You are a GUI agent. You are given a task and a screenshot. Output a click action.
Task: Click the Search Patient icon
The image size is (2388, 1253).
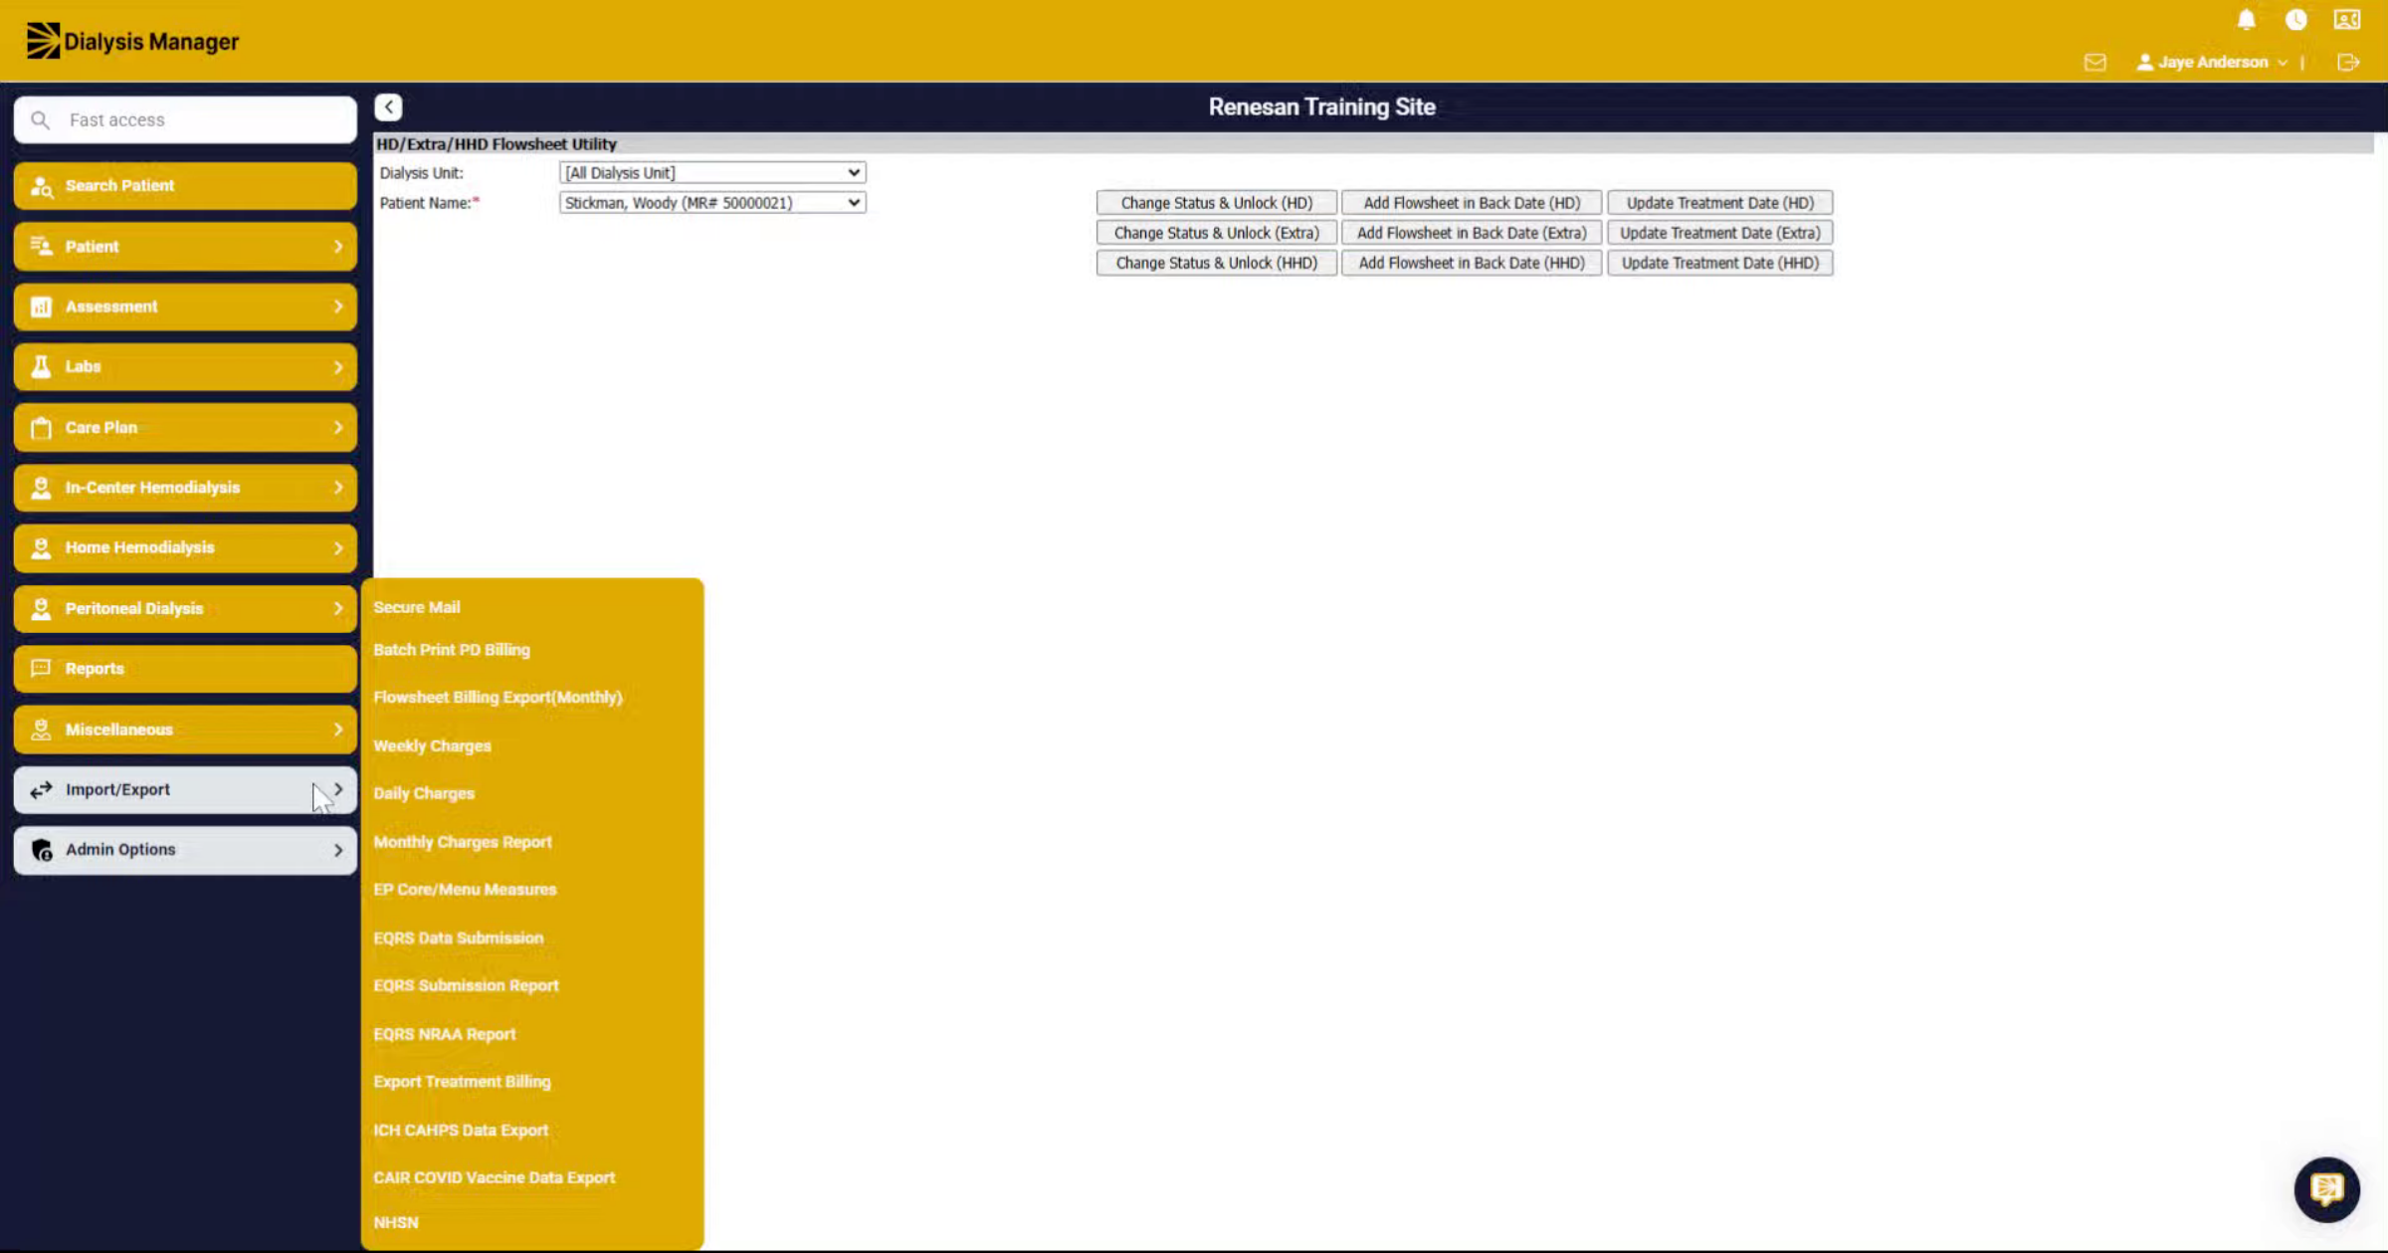tap(42, 186)
